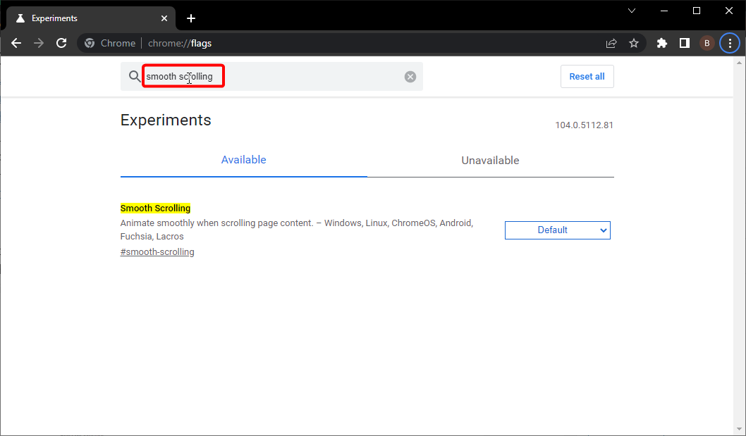746x436 pixels.
Task: Share this page via share icon
Action: pyautogui.click(x=611, y=43)
